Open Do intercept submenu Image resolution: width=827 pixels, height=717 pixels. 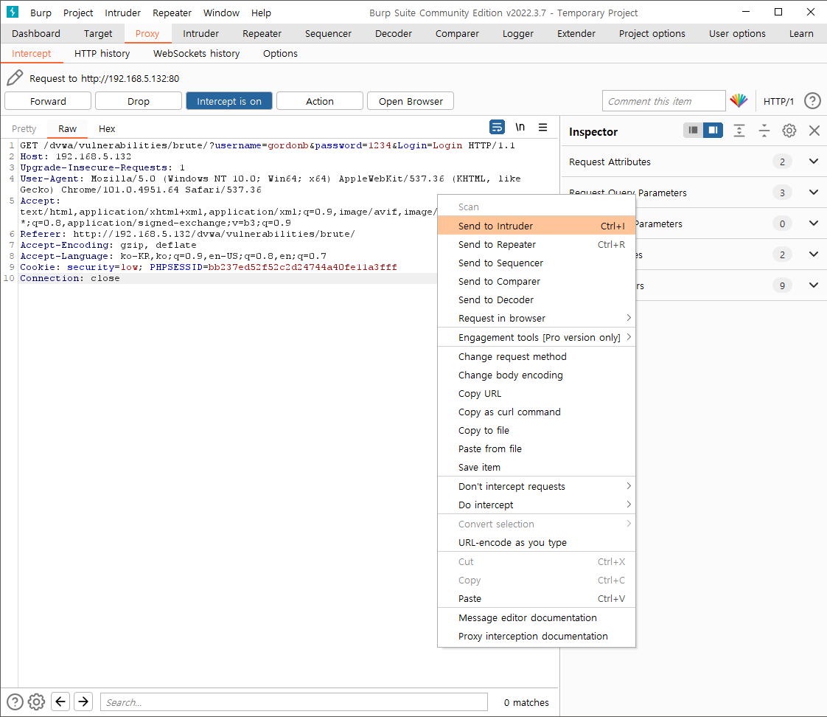[x=537, y=505]
